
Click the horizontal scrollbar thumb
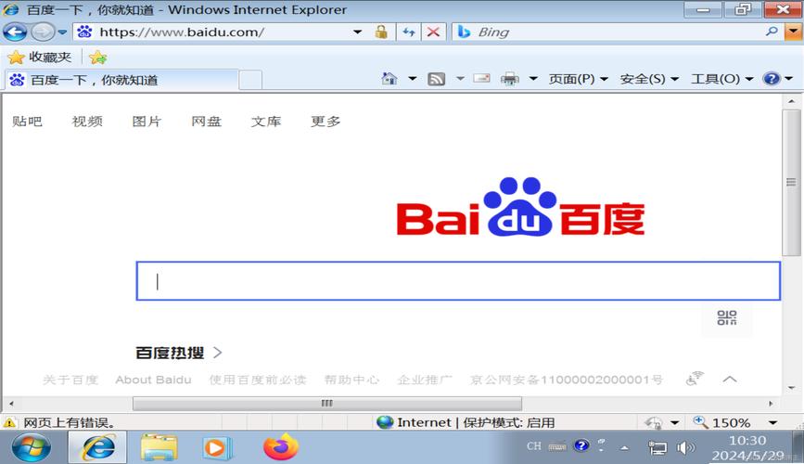[x=327, y=404]
